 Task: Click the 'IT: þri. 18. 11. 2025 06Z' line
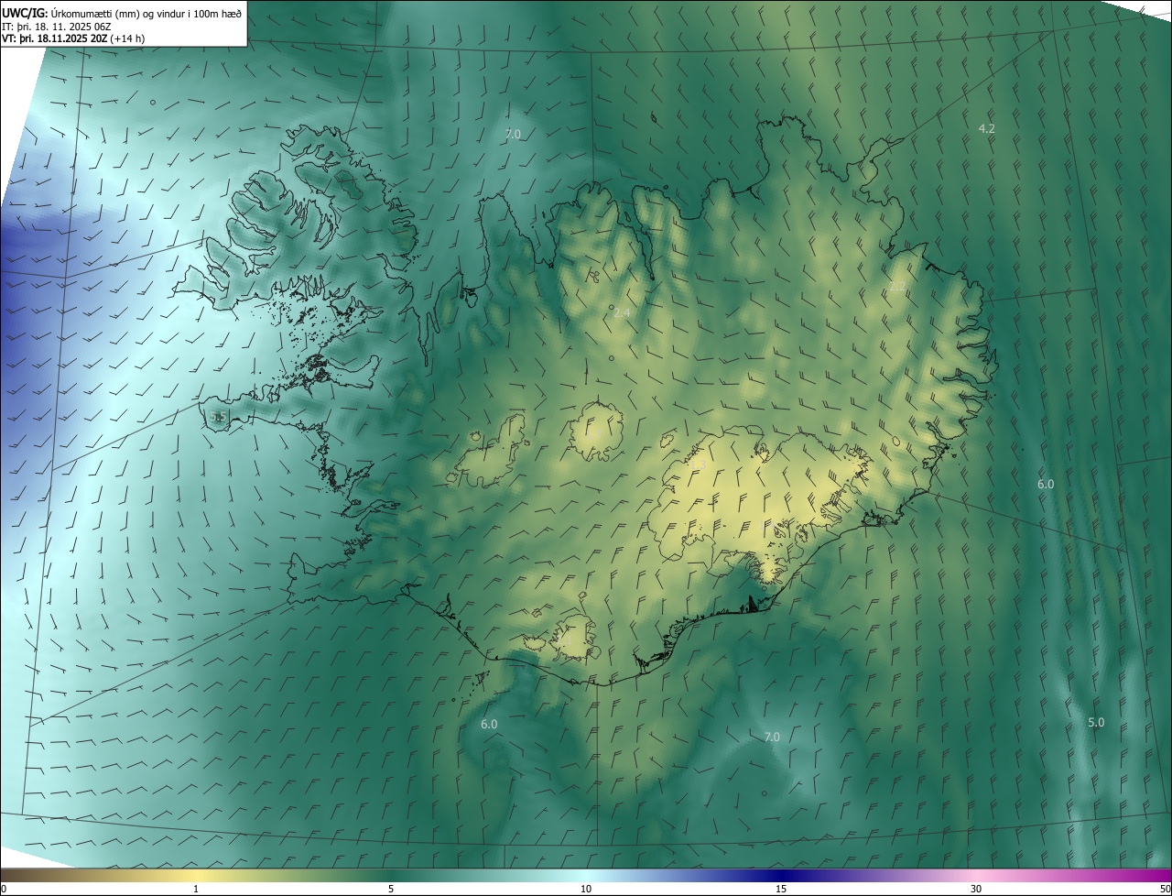[57, 27]
